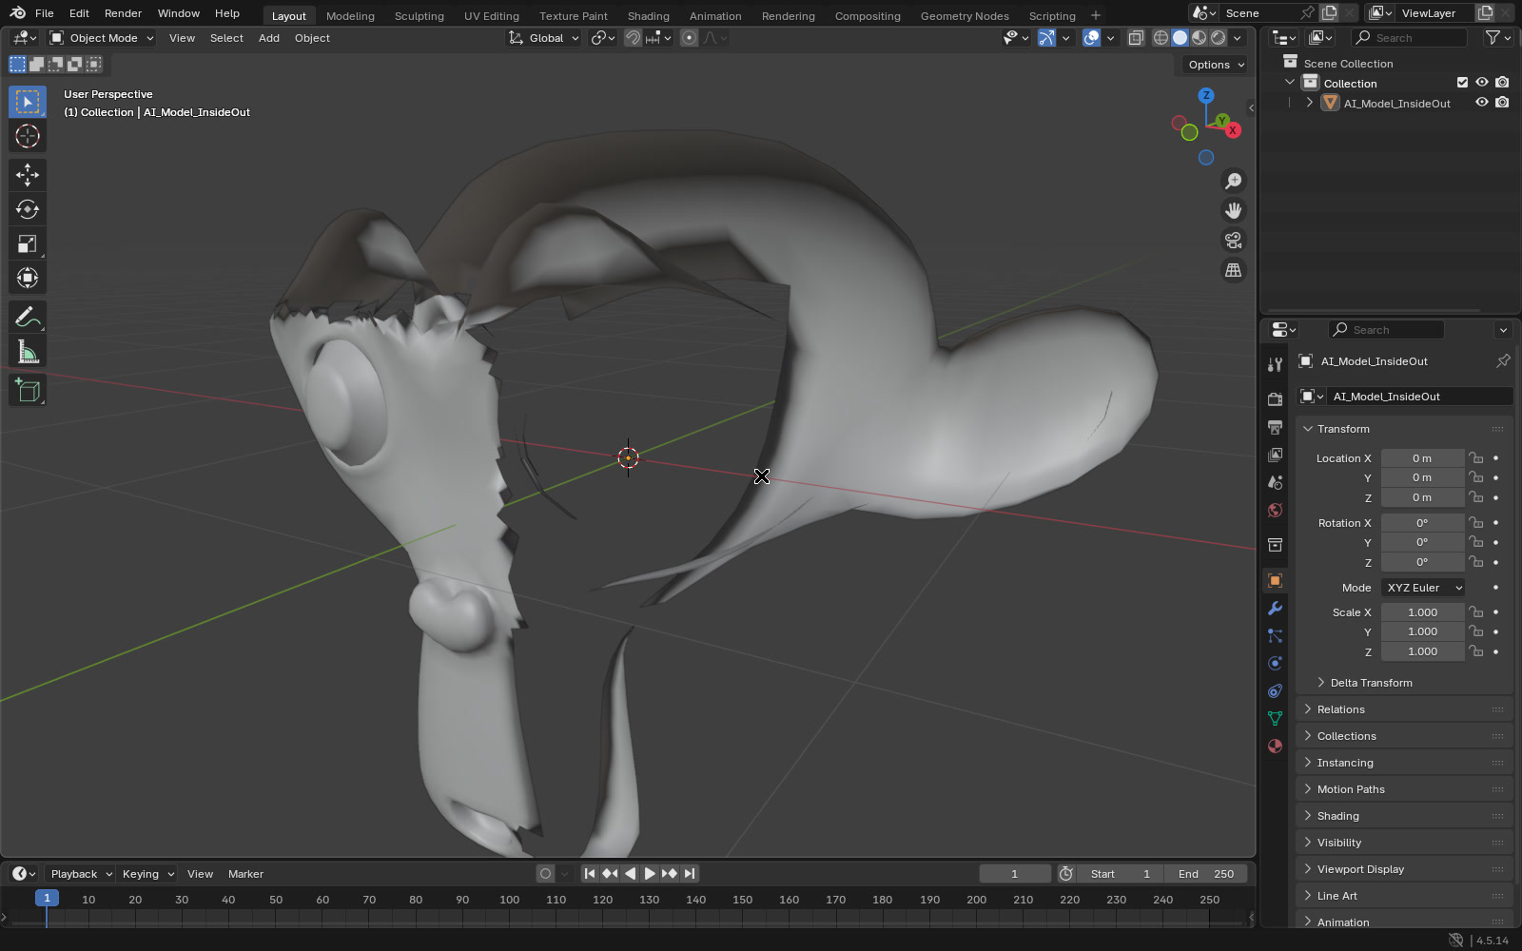Toggle the Collection exclude checkbox
1522x951 pixels.
1463,83
